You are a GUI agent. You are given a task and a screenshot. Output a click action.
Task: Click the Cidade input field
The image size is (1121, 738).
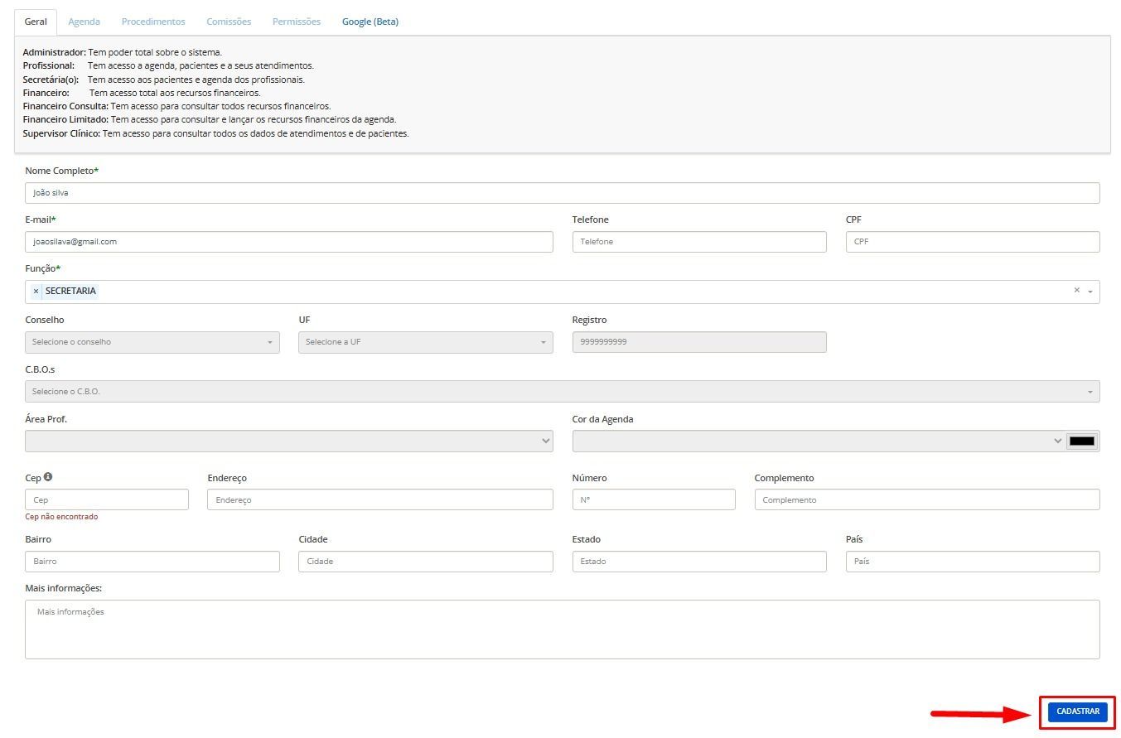coord(426,562)
